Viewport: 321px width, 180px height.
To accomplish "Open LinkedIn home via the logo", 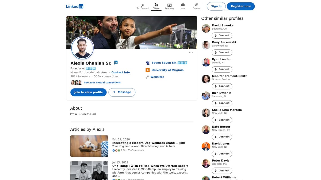I will 75,6.
